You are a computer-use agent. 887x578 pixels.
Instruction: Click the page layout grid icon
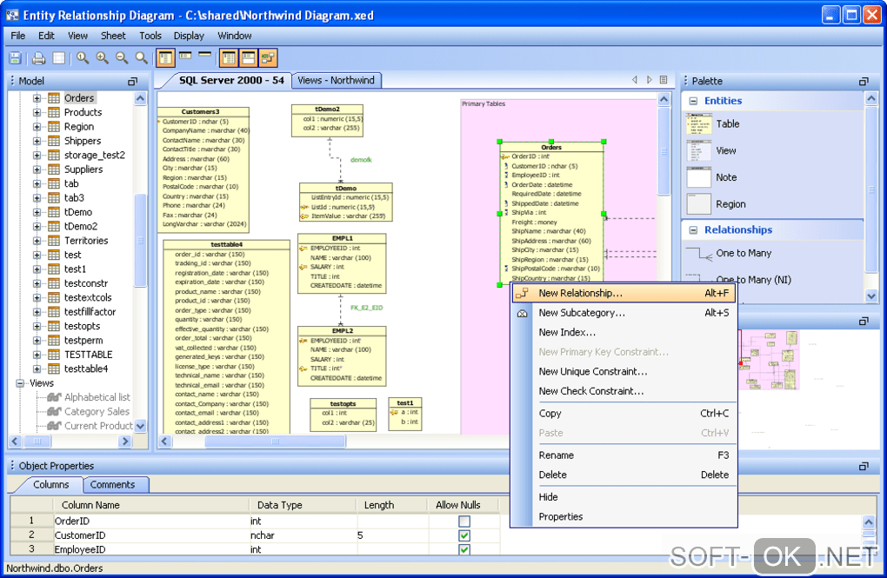[x=58, y=57]
